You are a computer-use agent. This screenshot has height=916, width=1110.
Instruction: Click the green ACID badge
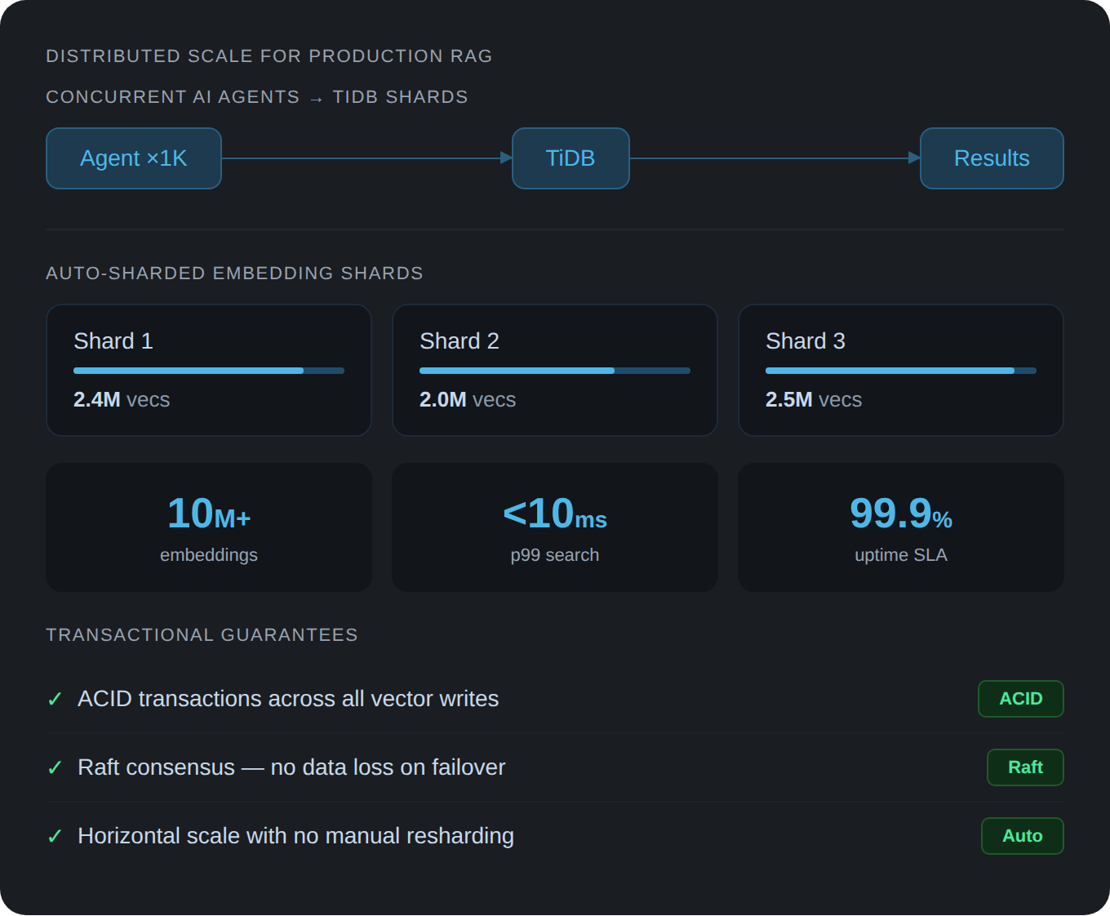(x=1020, y=699)
